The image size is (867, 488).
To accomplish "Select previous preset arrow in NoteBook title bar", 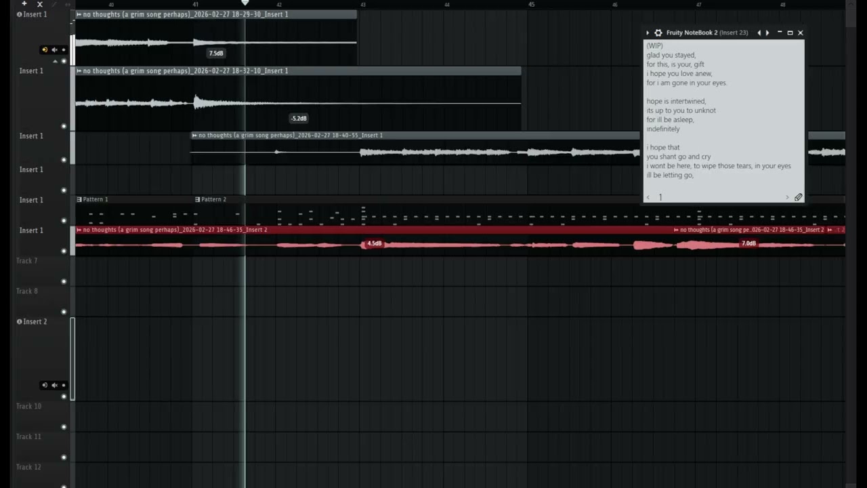I will pyautogui.click(x=759, y=33).
